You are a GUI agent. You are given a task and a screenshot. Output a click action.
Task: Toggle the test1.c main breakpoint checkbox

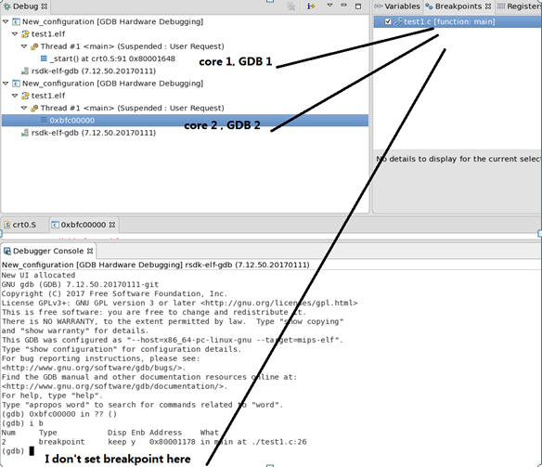(388, 21)
